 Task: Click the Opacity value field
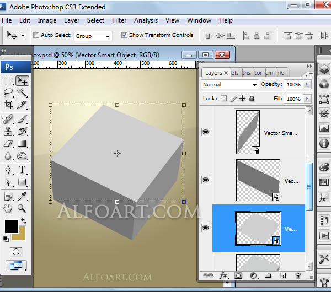point(293,84)
